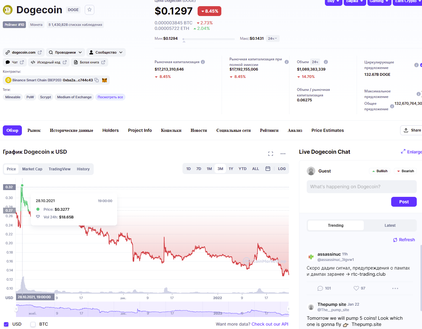Click the chart range navigator strip
Viewport: 422px width, 329px height.
[152, 310]
